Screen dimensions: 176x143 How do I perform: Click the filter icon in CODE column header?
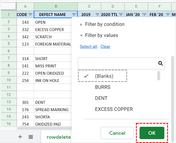click(30, 15)
